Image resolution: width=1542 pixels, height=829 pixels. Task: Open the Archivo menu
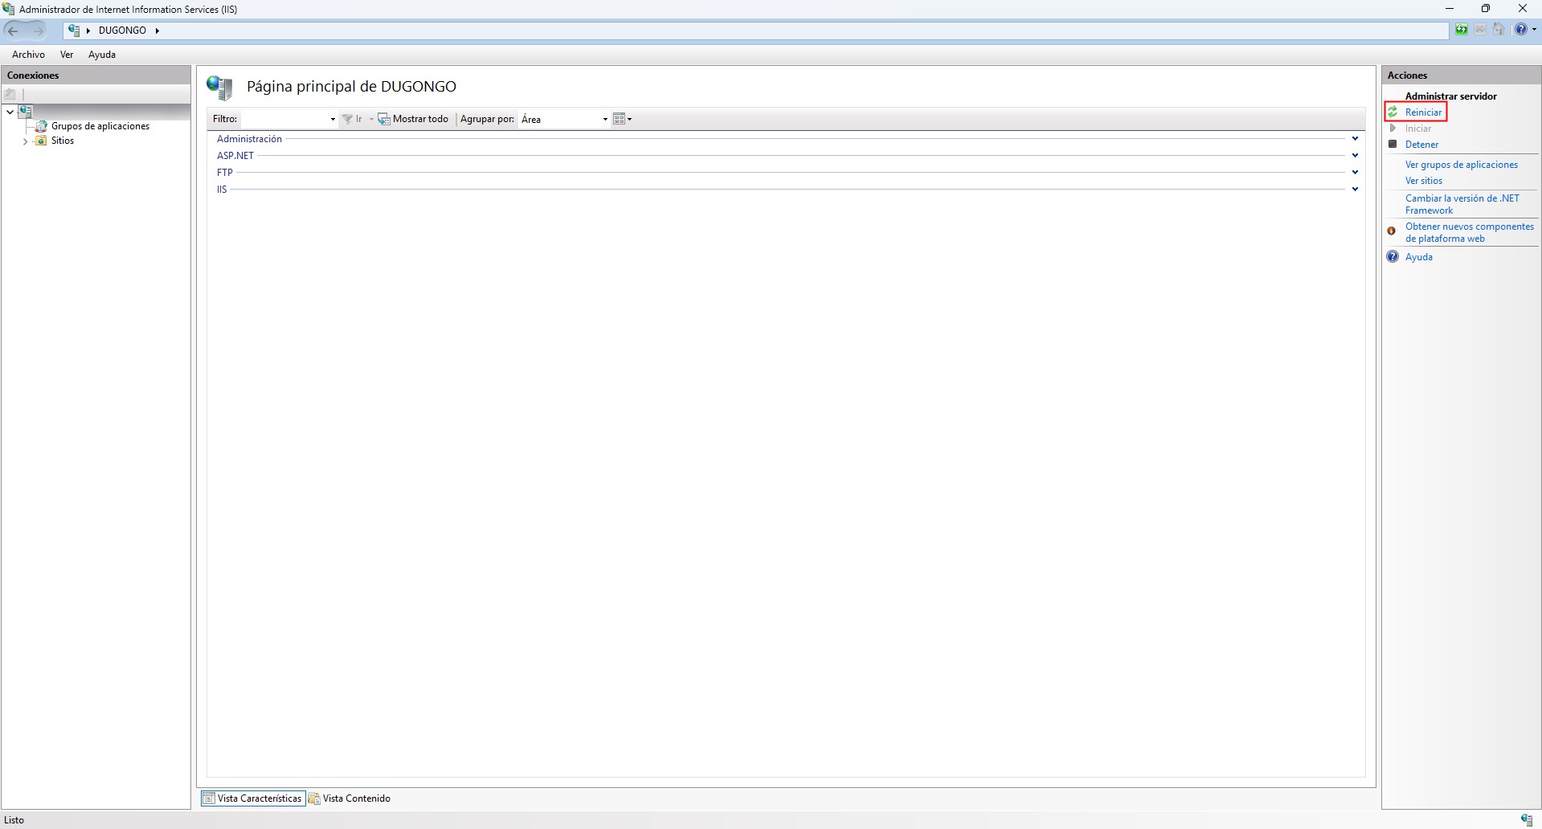click(28, 55)
